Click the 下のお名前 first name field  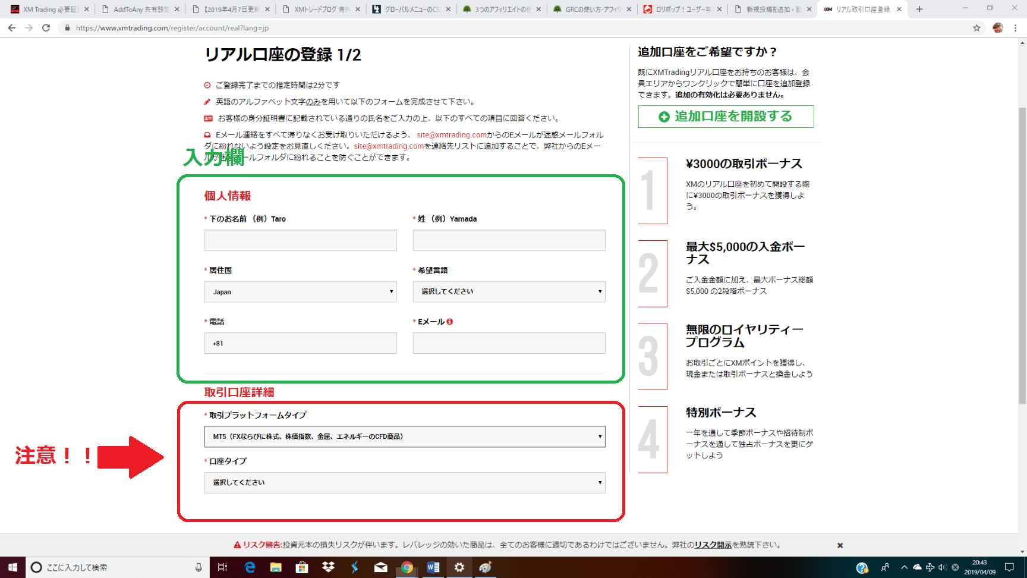click(301, 240)
